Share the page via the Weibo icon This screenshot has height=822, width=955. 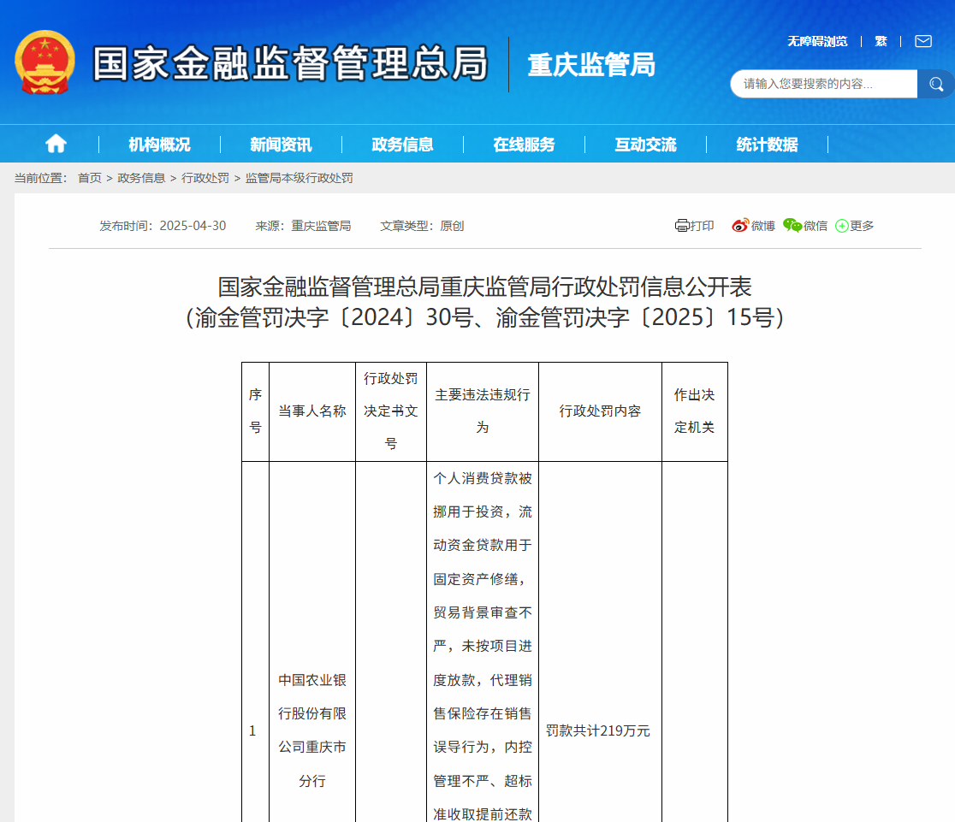click(738, 225)
